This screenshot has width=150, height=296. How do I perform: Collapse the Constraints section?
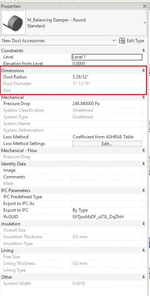143,51
